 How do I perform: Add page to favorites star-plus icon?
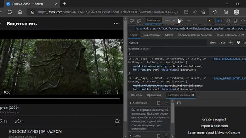(x=203, y=12)
